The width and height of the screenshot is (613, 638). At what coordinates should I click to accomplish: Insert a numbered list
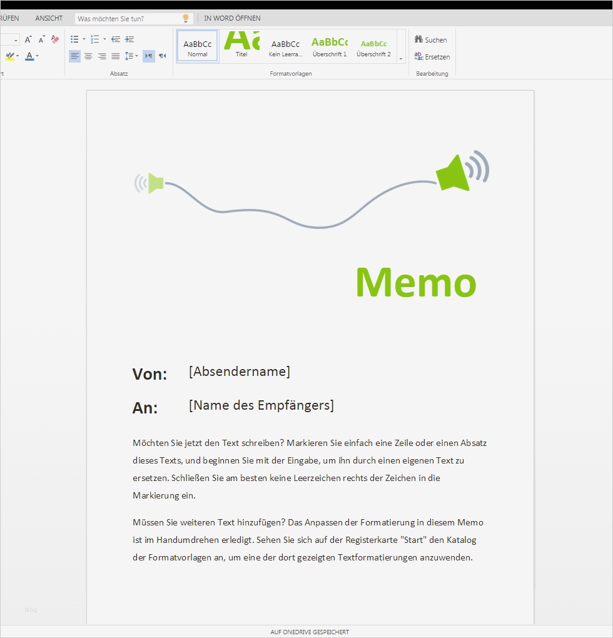pos(95,39)
